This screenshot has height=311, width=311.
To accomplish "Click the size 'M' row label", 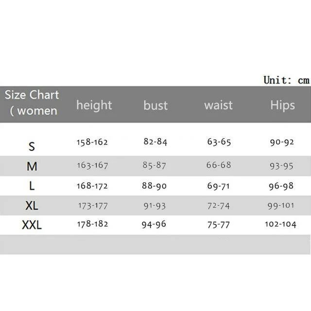I will coord(32,166).
